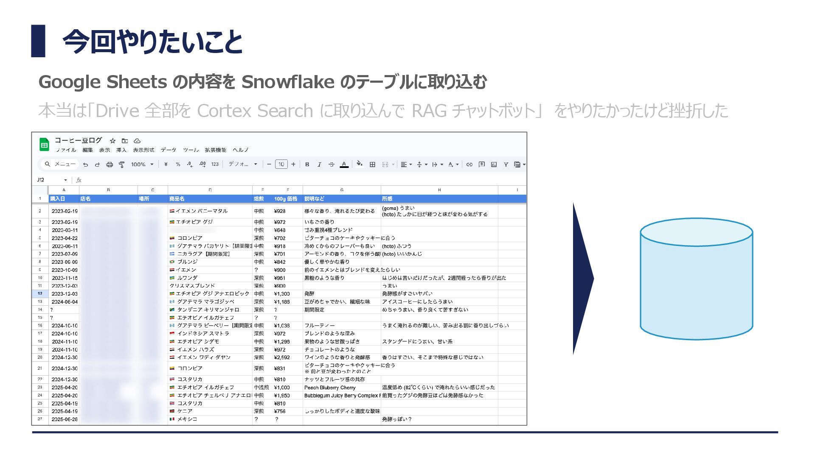Click the format as currency ¥ button
Image resolution: width=815 pixels, height=458 pixels.
point(166,165)
